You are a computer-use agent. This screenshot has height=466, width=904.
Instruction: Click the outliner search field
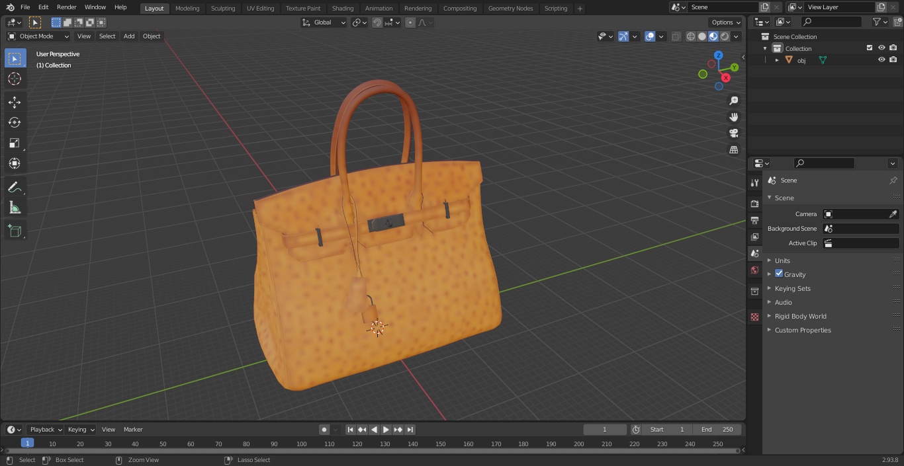(831, 22)
